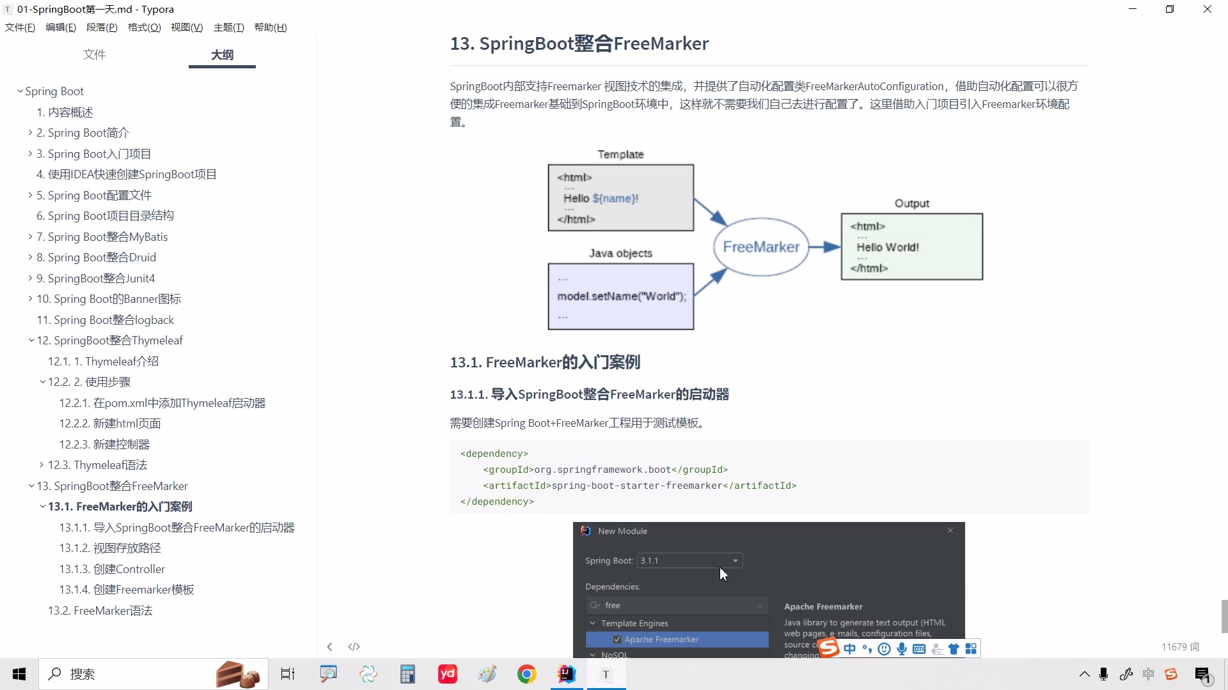Image resolution: width=1228 pixels, height=690 pixels.
Task: Open source code mode in Typora
Action: coord(354,647)
